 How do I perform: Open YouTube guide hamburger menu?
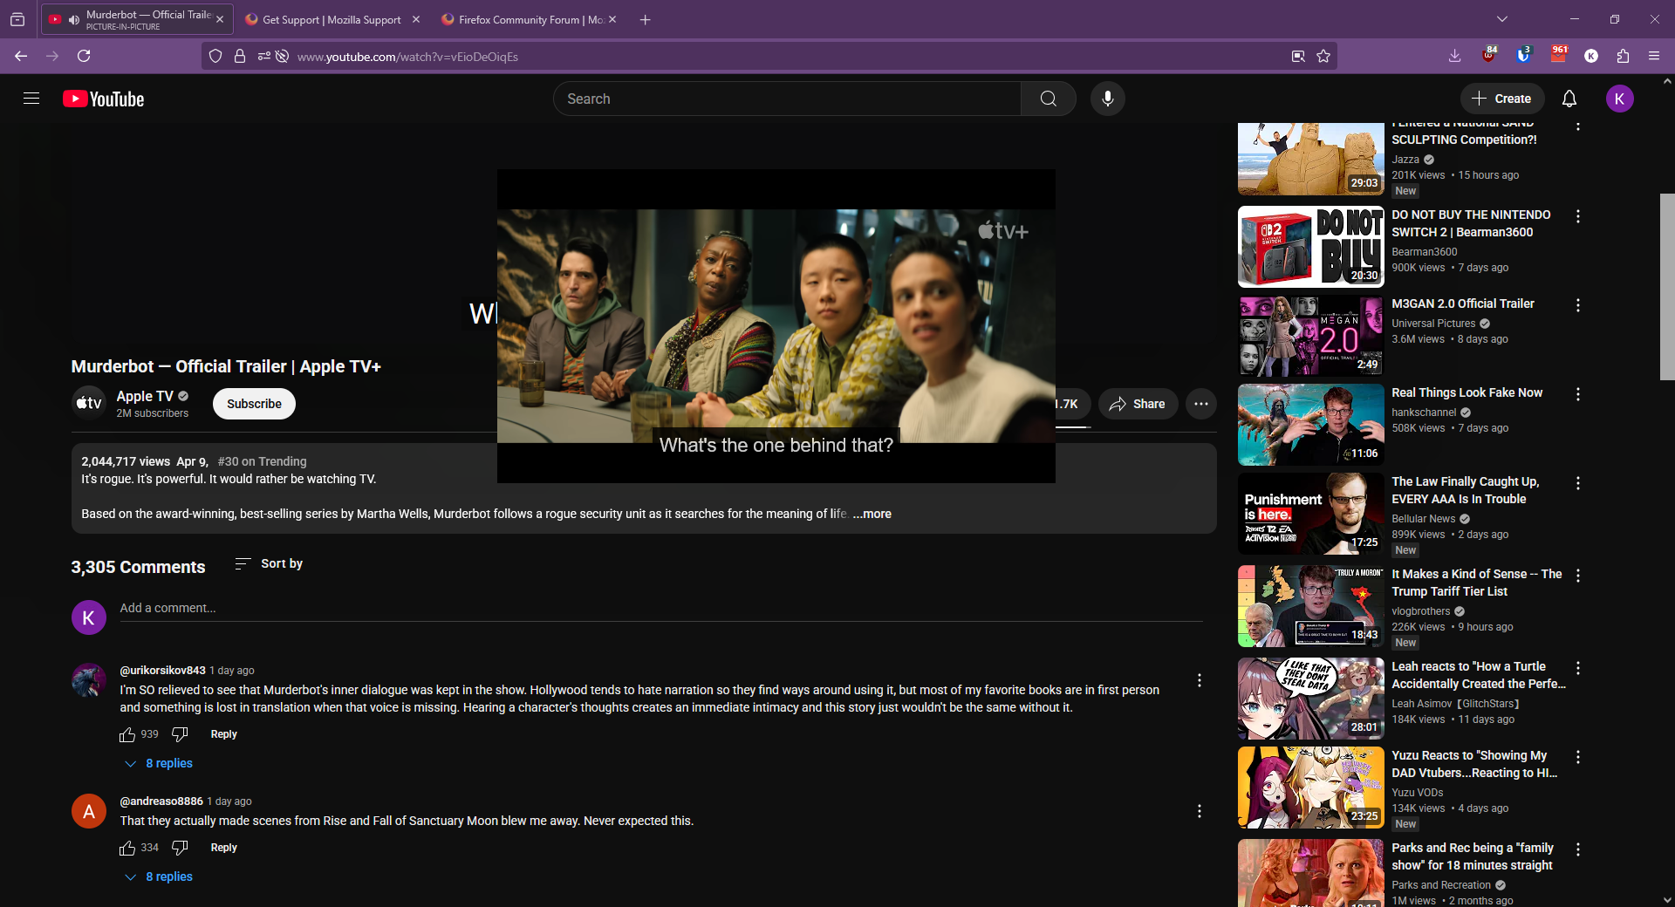31,99
